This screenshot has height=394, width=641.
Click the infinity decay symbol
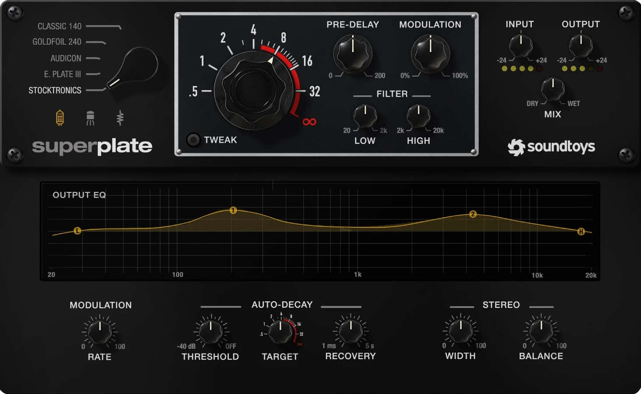coord(309,122)
